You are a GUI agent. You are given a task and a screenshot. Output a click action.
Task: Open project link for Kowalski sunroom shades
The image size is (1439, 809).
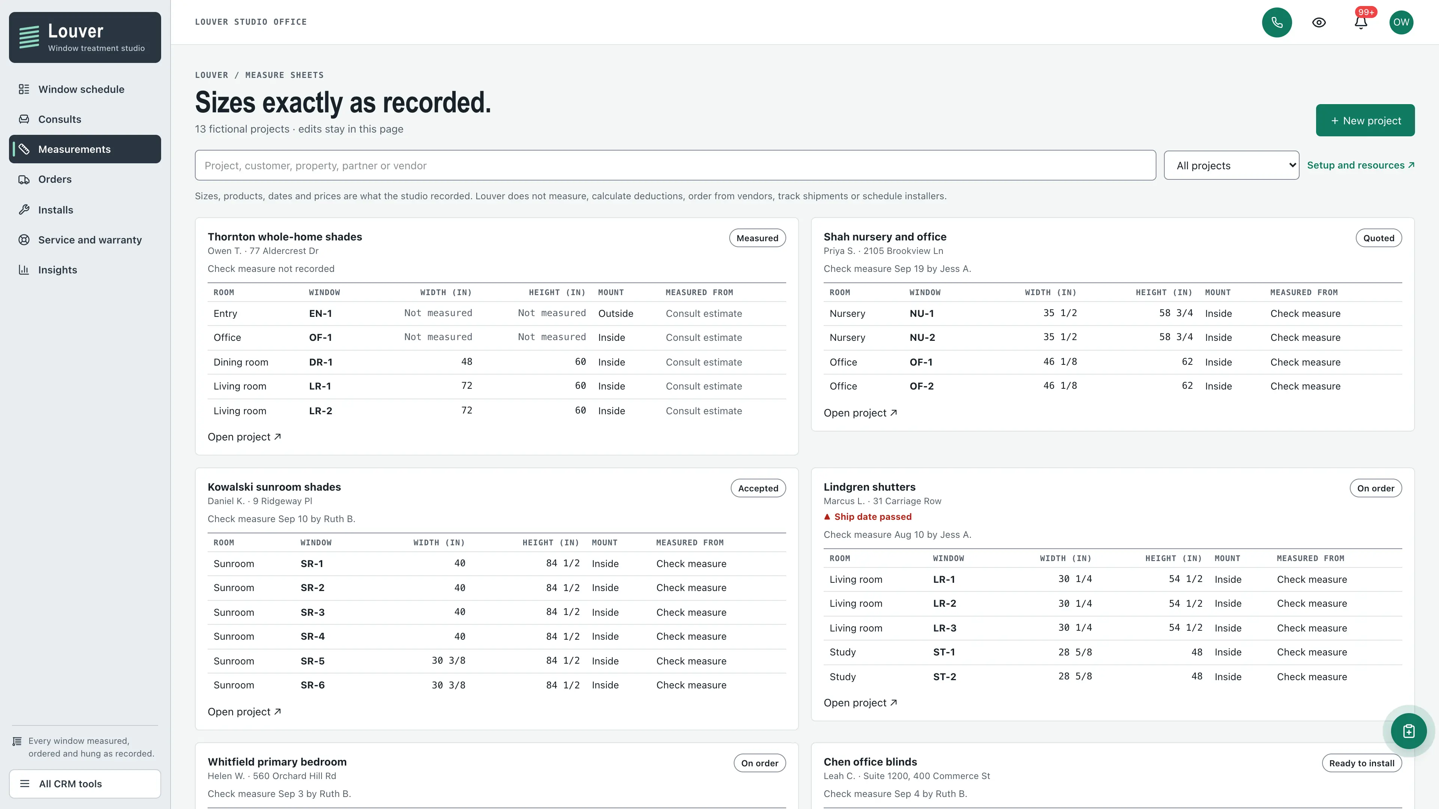pyautogui.click(x=244, y=712)
